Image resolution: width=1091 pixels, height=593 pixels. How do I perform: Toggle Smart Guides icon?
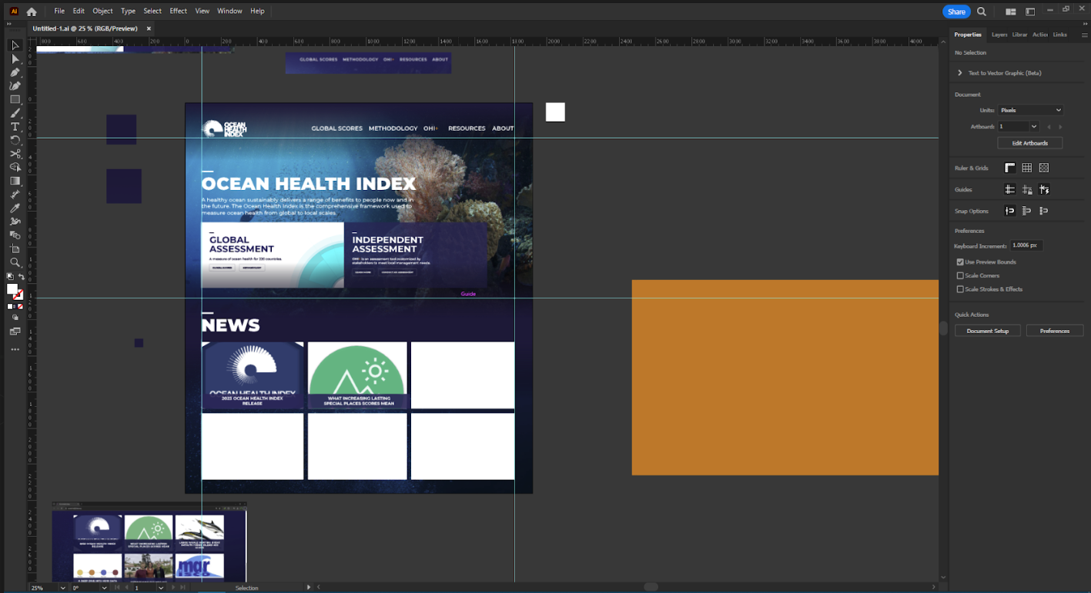point(1044,189)
